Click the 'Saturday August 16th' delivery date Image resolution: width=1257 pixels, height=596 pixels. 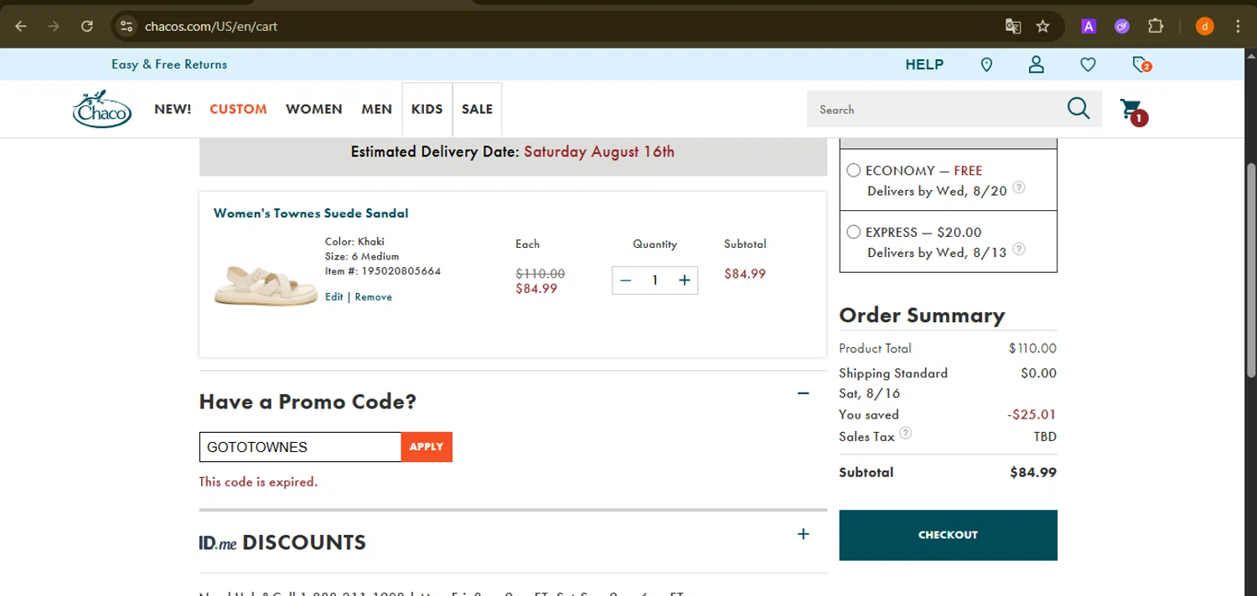[x=599, y=152]
